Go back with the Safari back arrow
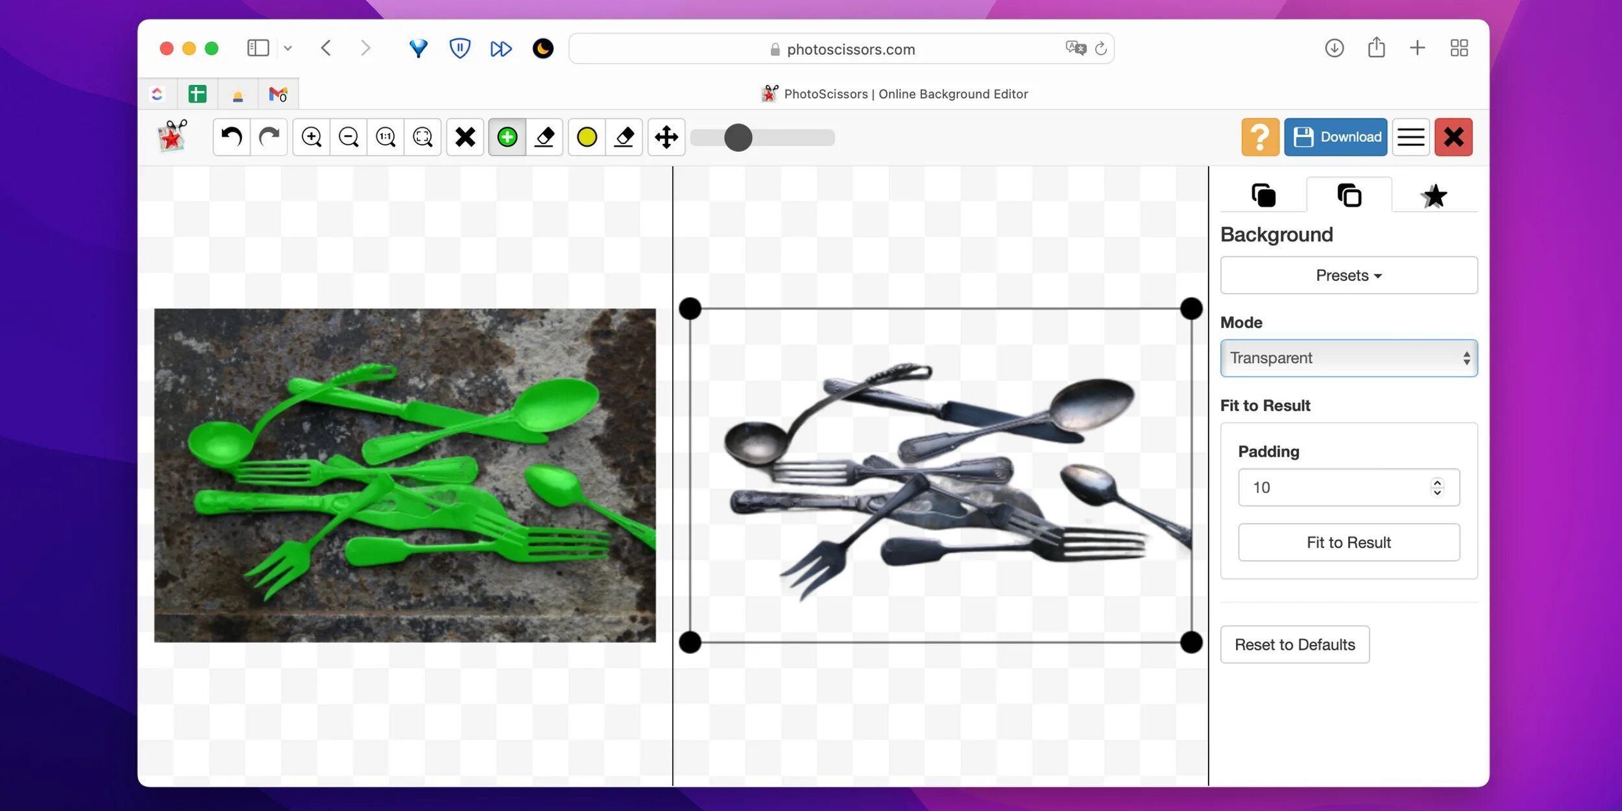 pos(326,48)
